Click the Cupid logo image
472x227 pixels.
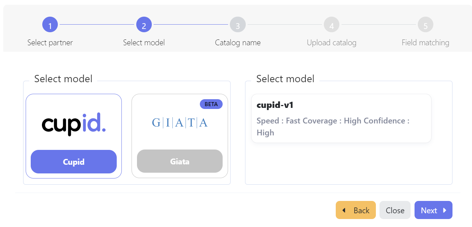click(x=74, y=123)
